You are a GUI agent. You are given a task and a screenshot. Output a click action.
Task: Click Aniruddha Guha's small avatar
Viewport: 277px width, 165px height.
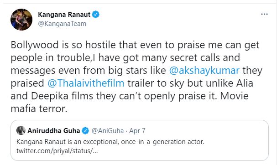click(21, 130)
